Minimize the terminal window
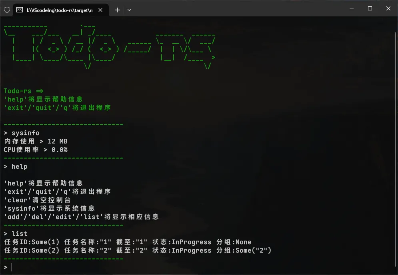 [x=352, y=9]
